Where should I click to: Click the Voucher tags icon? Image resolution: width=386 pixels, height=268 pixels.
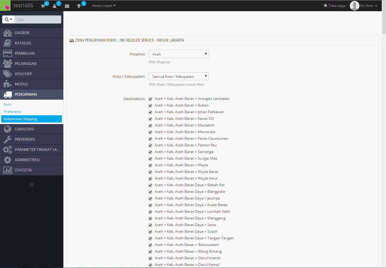coord(8,74)
